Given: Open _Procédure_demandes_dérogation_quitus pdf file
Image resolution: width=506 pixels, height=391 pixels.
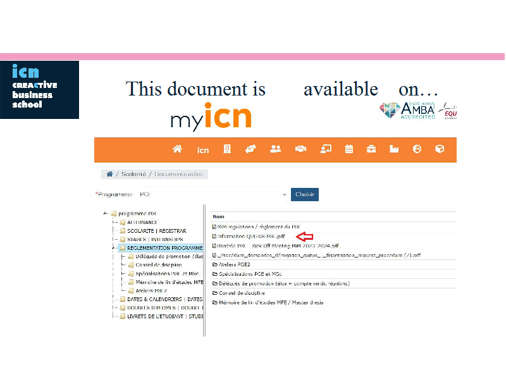Looking at the screenshot, I should click(316, 255).
